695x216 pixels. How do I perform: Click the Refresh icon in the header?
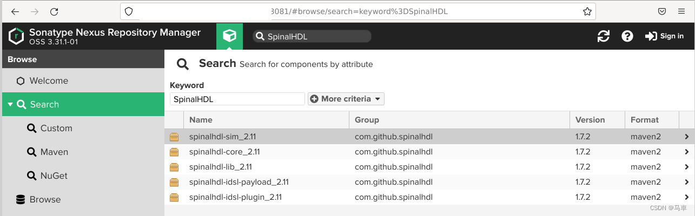coord(603,36)
